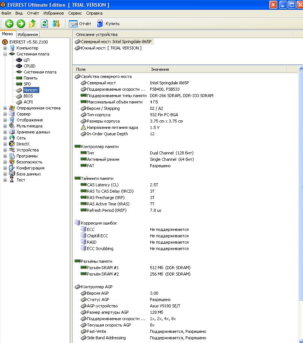Click the Системная плата child tree item icon
The image size is (303, 343).
(x=19, y=72)
